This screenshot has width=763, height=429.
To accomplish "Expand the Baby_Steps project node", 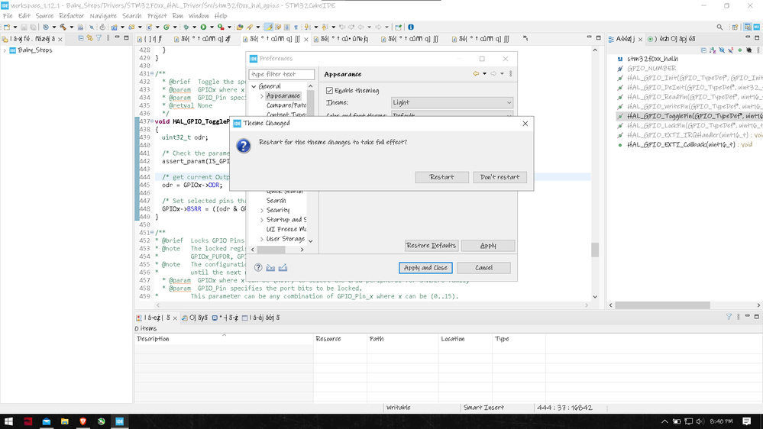I will 5,50.
